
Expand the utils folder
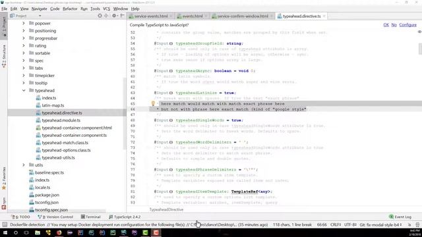pyautogui.click(x=24, y=165)
